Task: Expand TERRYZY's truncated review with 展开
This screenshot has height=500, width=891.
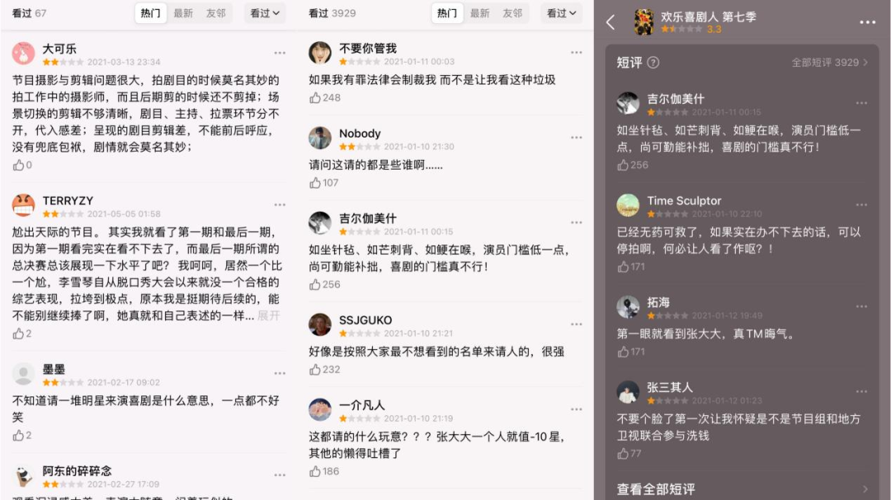Action: click(x=268, y=315)
